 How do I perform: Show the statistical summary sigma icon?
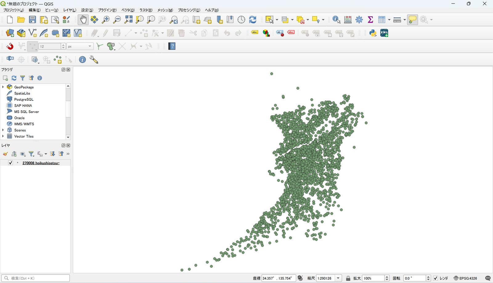(370, 20)
